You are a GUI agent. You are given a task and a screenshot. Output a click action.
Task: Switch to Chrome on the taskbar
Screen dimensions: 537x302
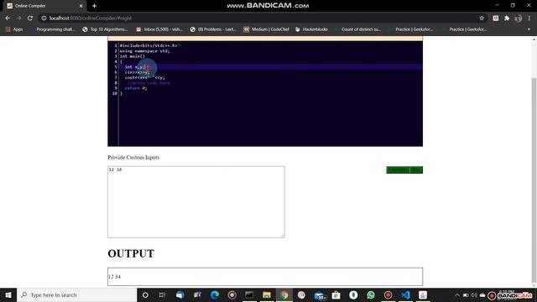(x=284, y=294)
